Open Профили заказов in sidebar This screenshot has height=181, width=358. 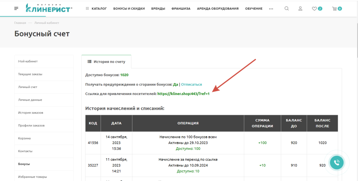click(44, 125)
